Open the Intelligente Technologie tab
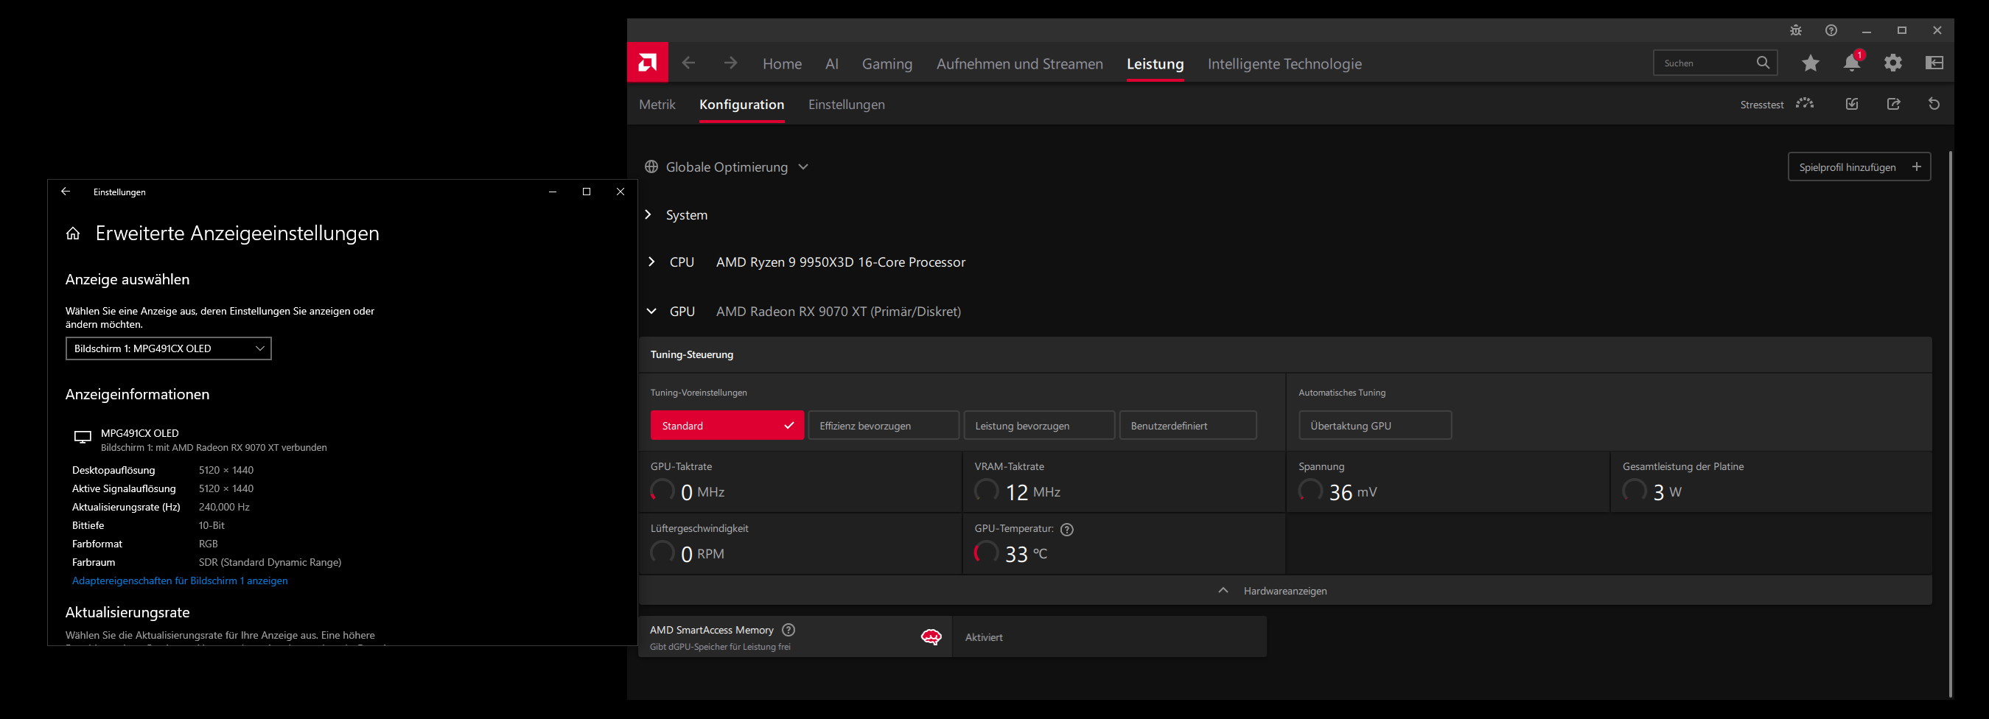Screen dimensions: 1989x719 (1284, 64)
